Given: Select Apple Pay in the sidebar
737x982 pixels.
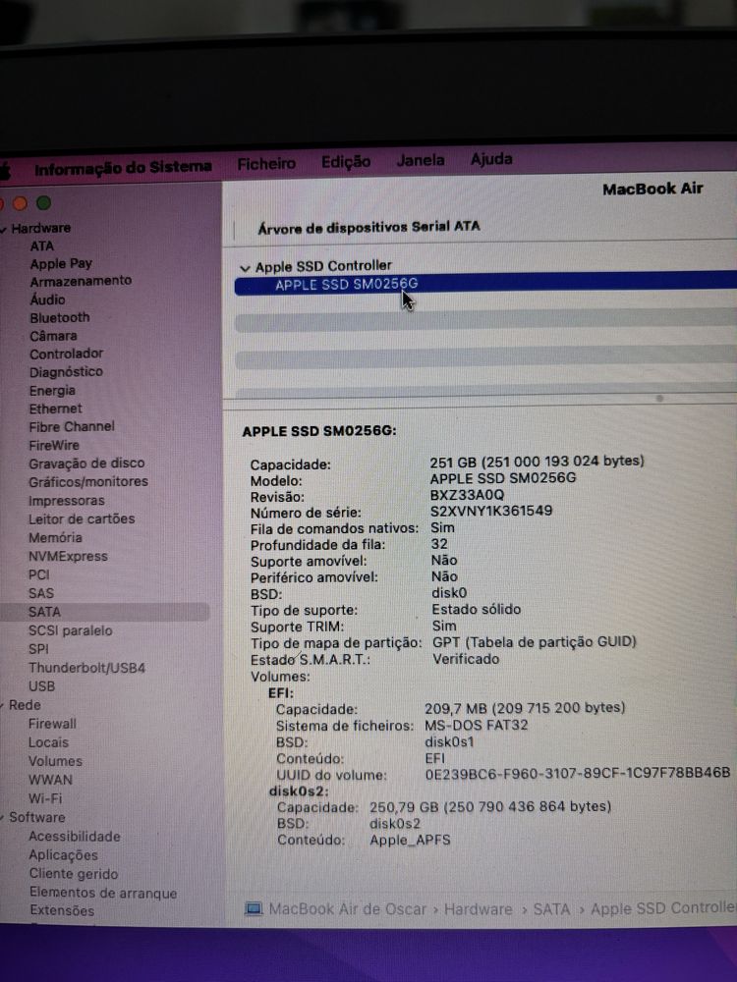Looking at the screenshot, I should (x=61, y=263).
